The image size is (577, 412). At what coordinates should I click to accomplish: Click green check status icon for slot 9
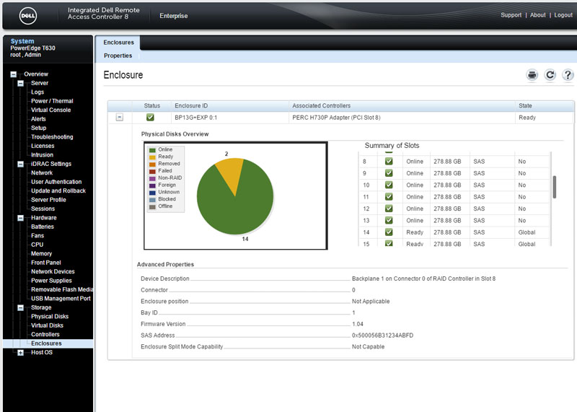389,173
